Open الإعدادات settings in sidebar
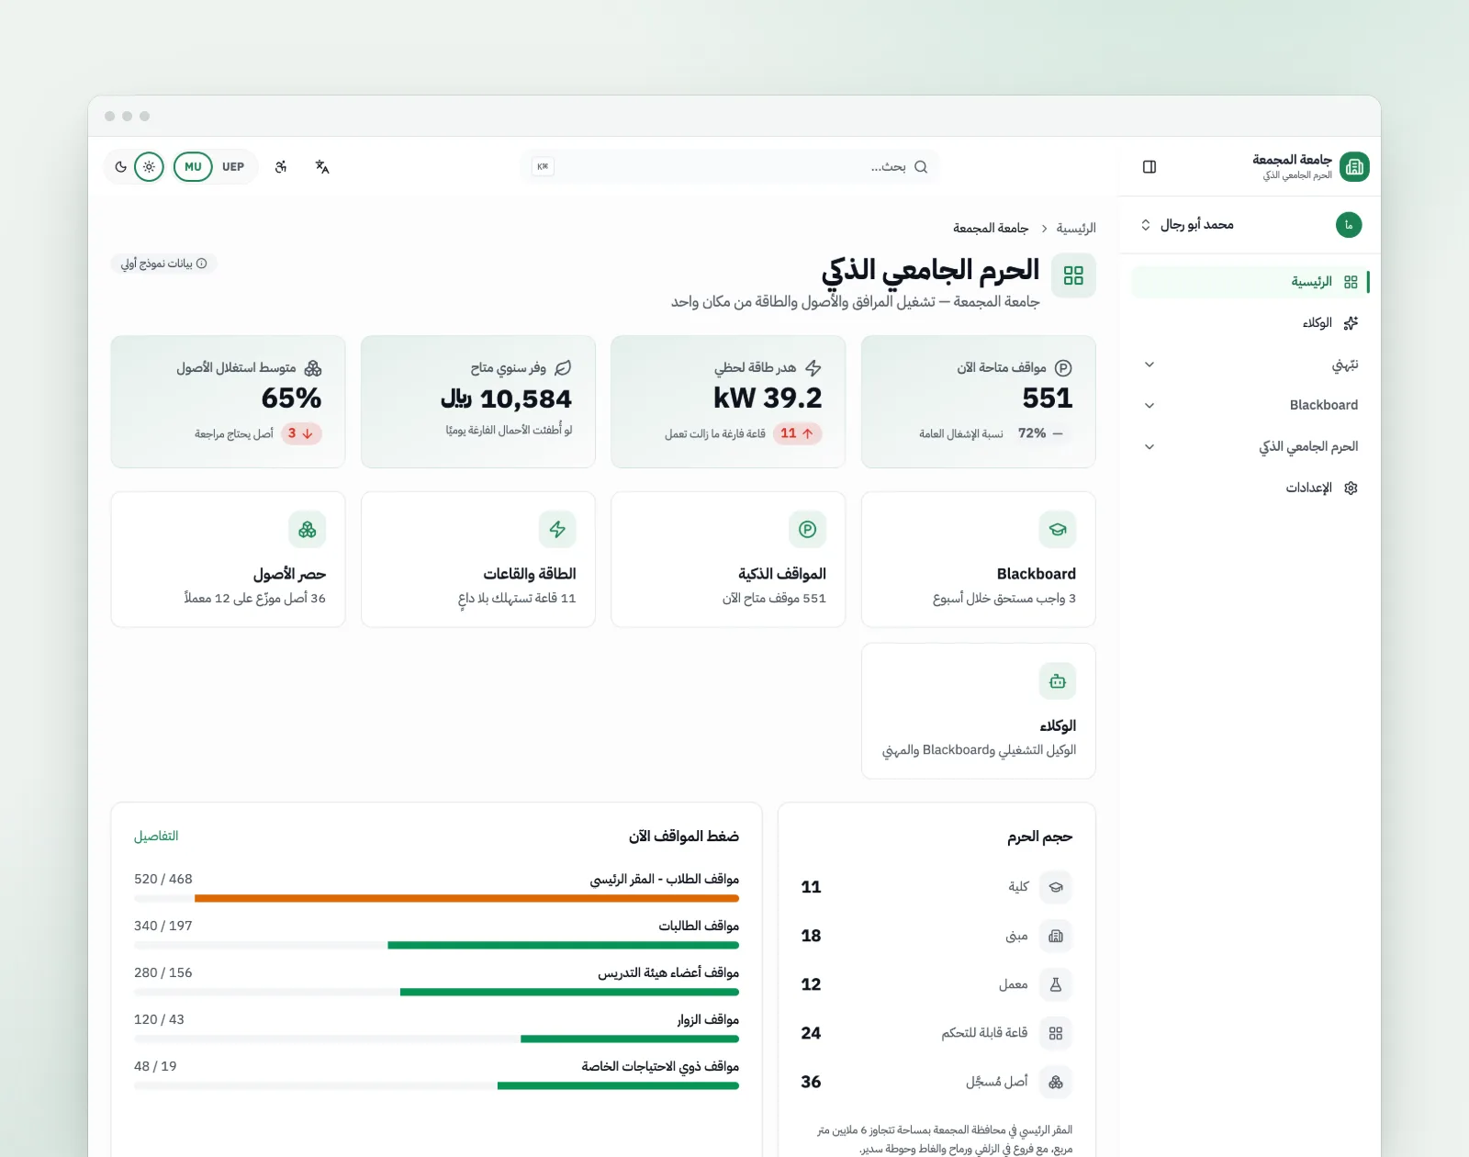 [x=1250, y=488]
